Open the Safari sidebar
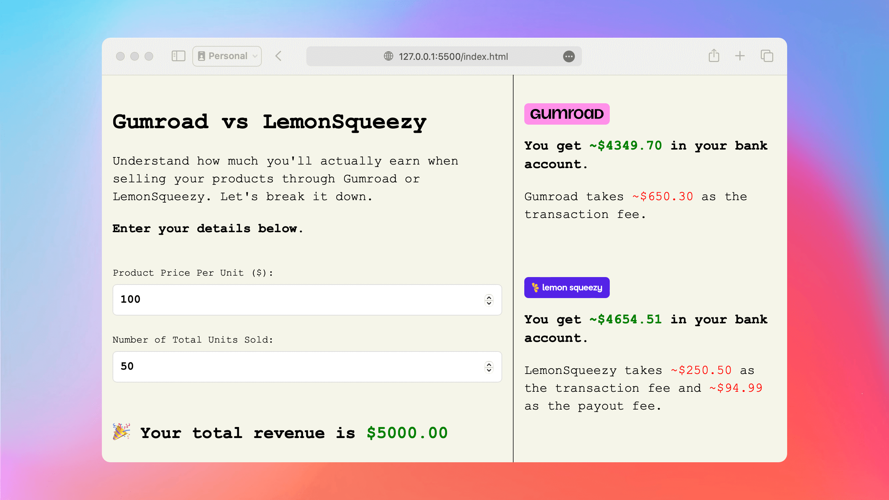This screenshot has width=889, height=500. click(178, 56)
